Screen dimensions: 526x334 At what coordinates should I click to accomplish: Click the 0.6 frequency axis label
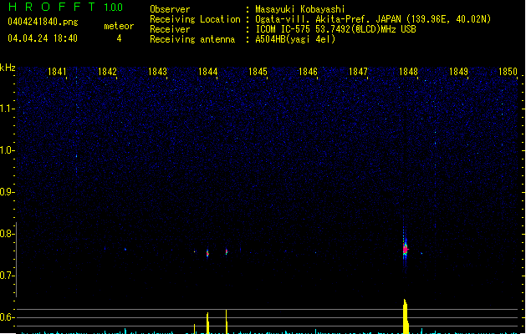point(8,317)
